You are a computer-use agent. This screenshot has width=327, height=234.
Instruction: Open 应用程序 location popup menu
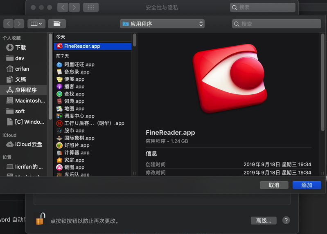click(162, 24)
